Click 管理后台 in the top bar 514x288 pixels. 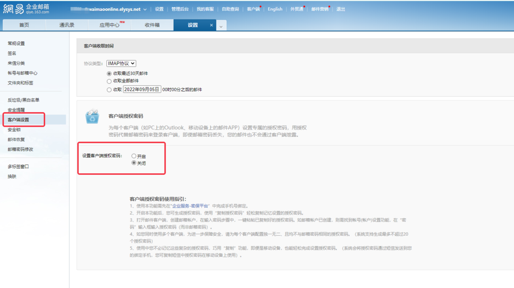pyautogui.click(x=180, y=9)
